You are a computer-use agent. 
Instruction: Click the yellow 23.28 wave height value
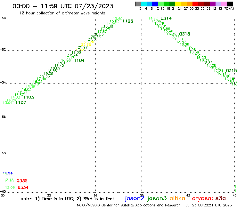pos(89,42)
